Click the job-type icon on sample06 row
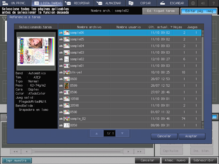 [x=61, y=33]
